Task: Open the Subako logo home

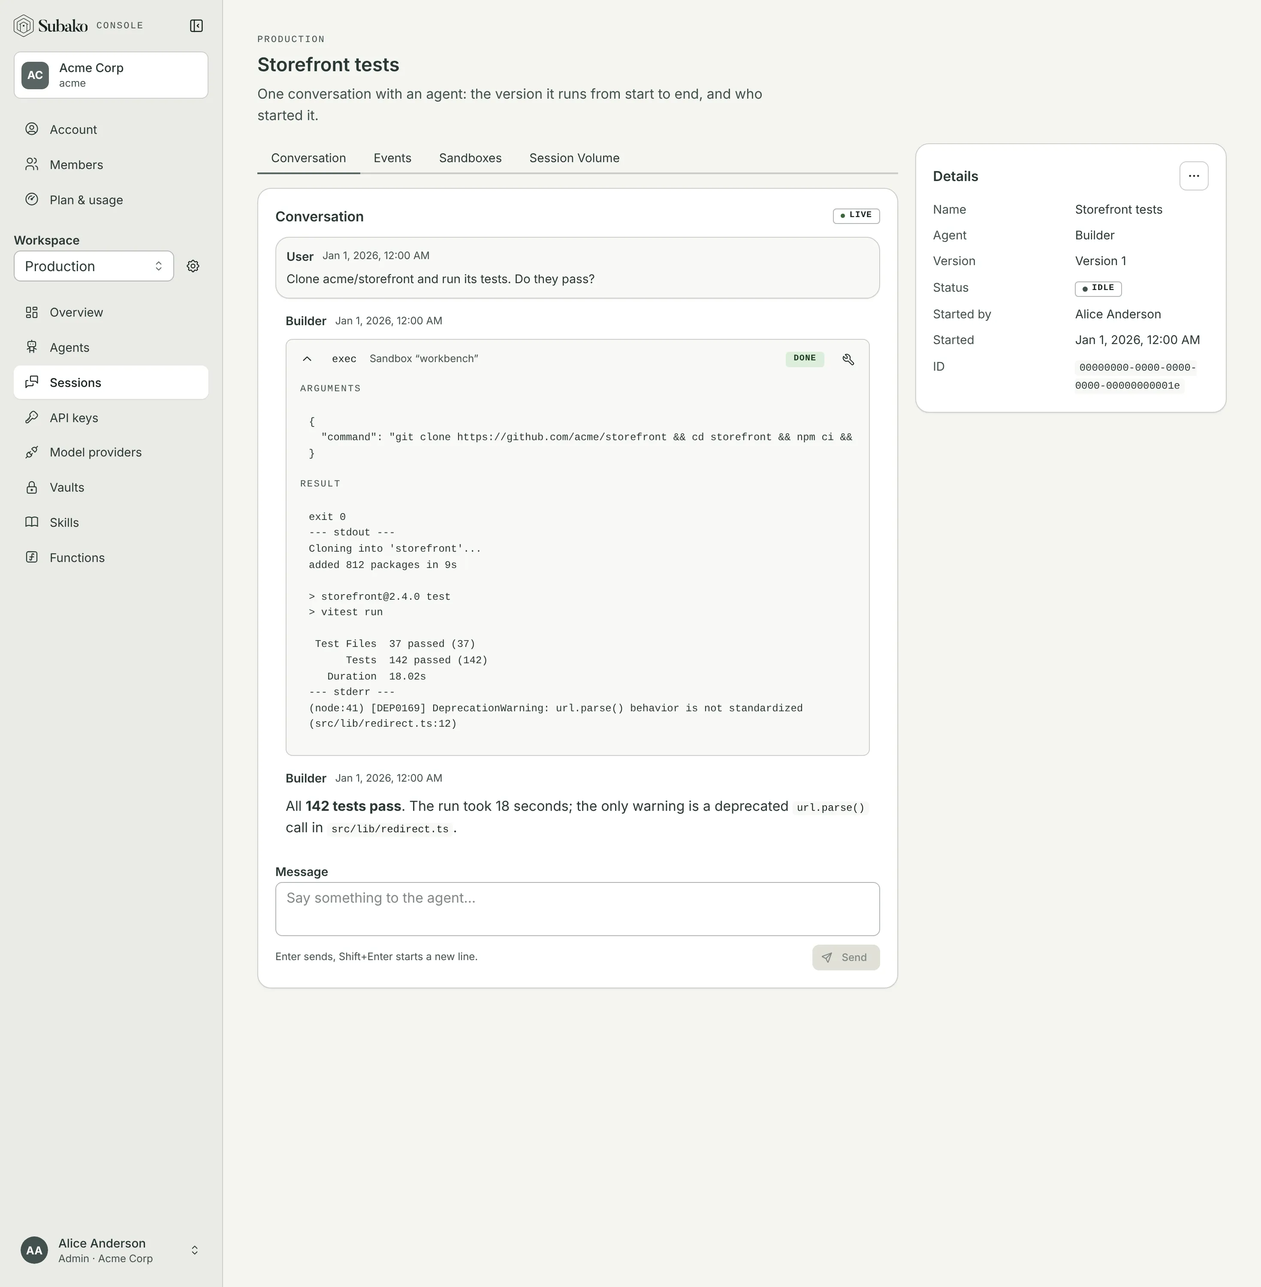Action: tap(51, 26)
